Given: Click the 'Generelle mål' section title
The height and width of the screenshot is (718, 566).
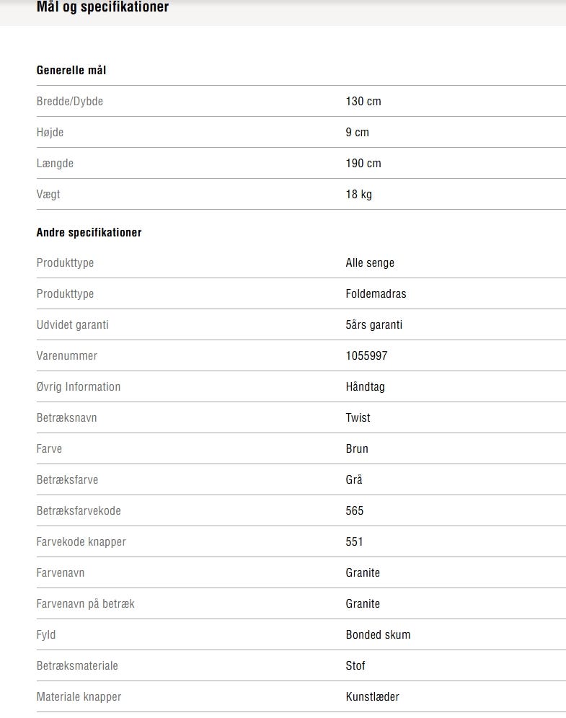Looking at the screenshot, I should point(71,71).
